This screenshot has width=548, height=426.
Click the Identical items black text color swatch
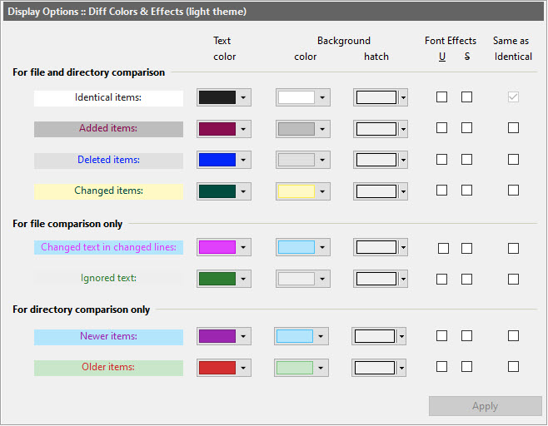(x=217, y=97)
